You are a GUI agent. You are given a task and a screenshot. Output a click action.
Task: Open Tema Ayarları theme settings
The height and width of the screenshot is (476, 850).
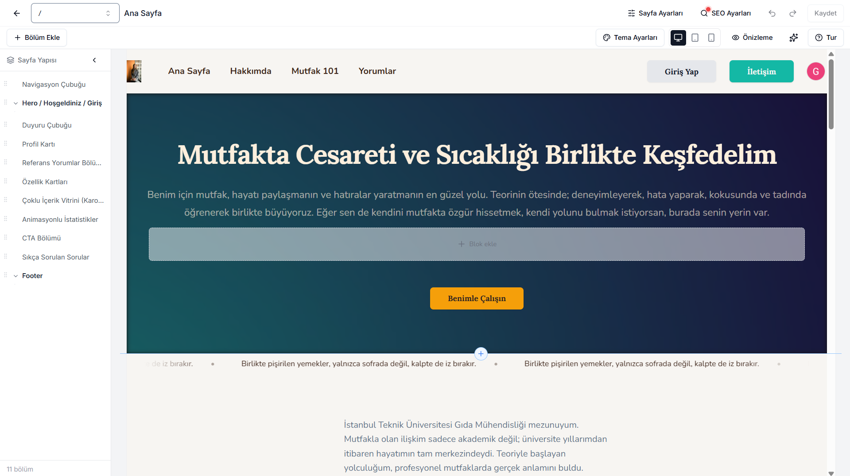point(630,38)
